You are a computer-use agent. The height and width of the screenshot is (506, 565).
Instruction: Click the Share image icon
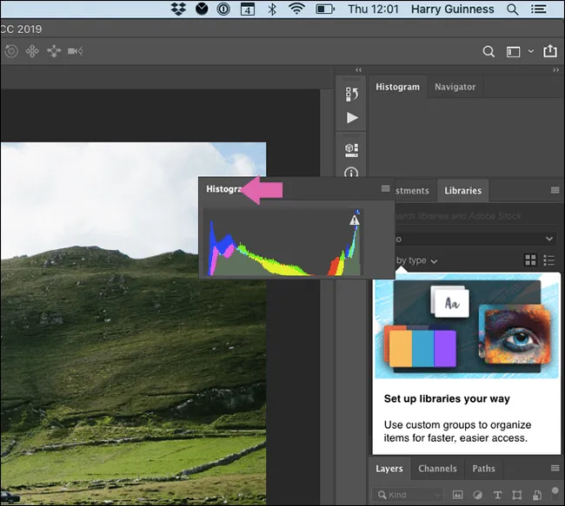pos(550,52)
